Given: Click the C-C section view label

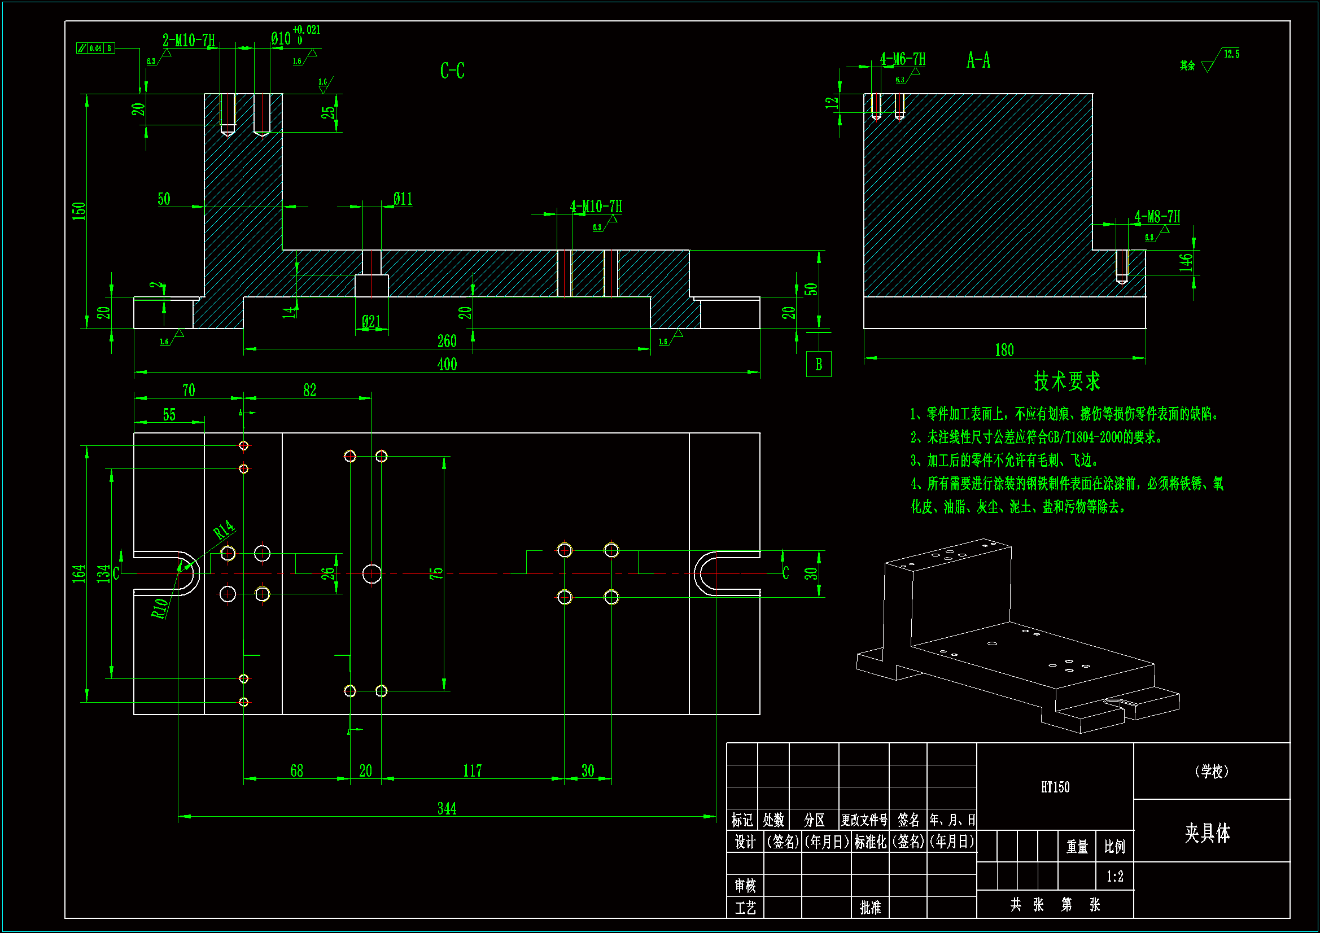Looking at the screenshot, I should [x=452, y=71].
